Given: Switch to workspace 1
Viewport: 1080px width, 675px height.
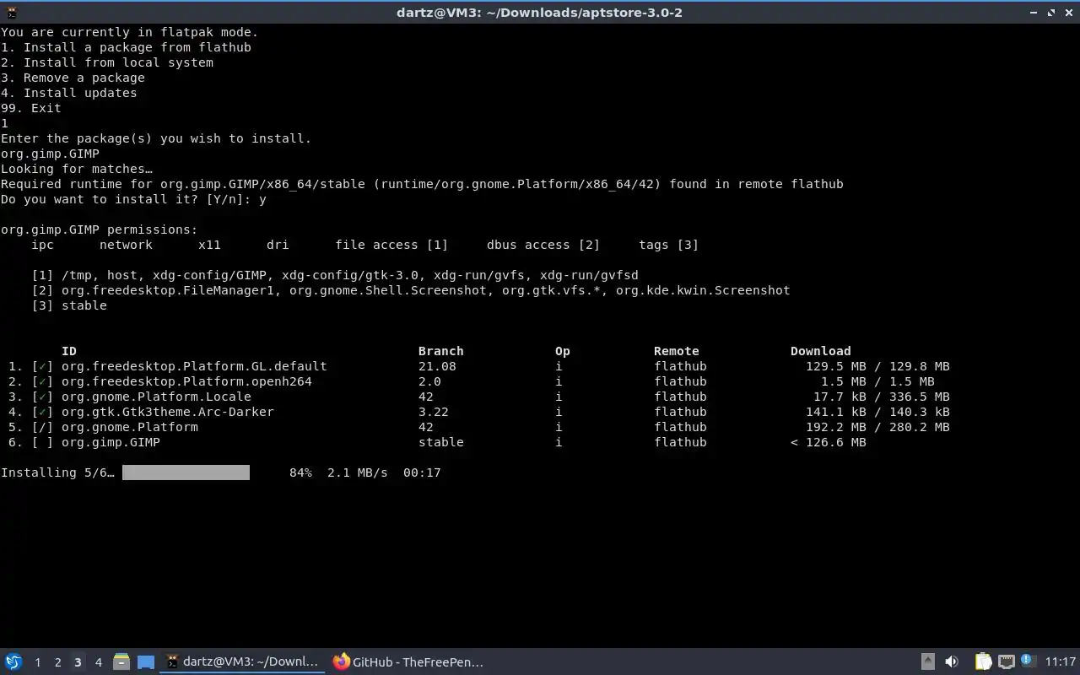Looking at the screenshot, I should point(37,662).
